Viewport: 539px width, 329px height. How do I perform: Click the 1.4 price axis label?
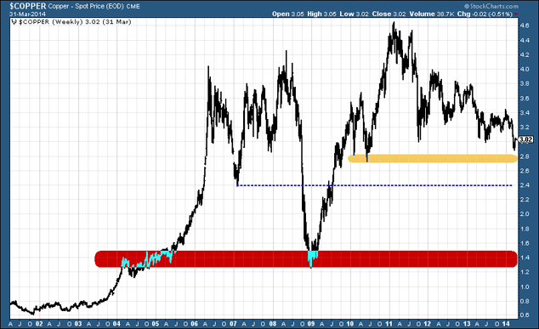click(525, 258)
